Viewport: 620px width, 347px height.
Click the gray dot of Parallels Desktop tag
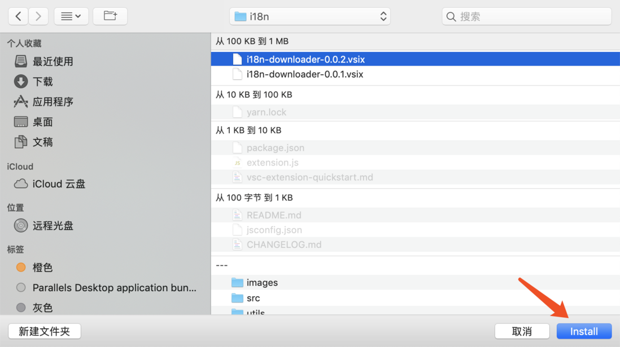21,287
